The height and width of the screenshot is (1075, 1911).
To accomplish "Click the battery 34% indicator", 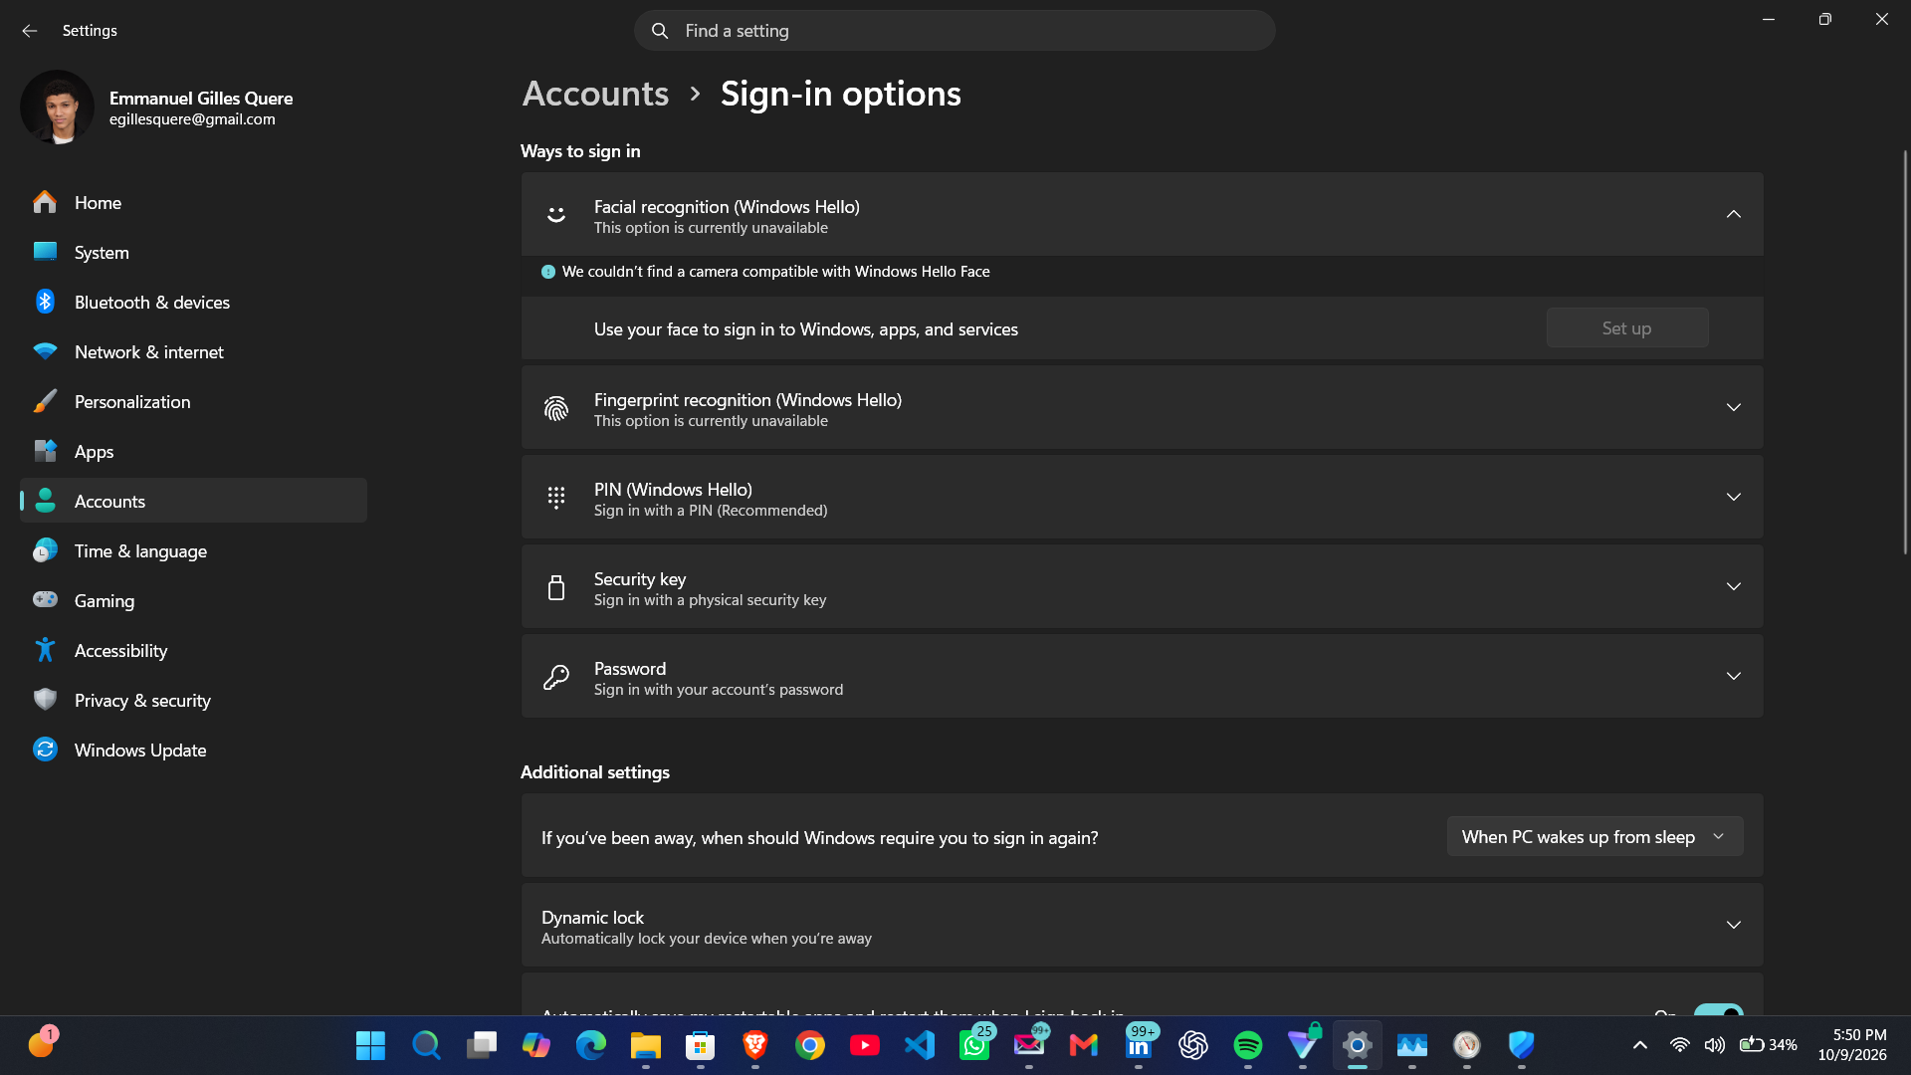I will pyautogui.click(x=1768, y=1045).
